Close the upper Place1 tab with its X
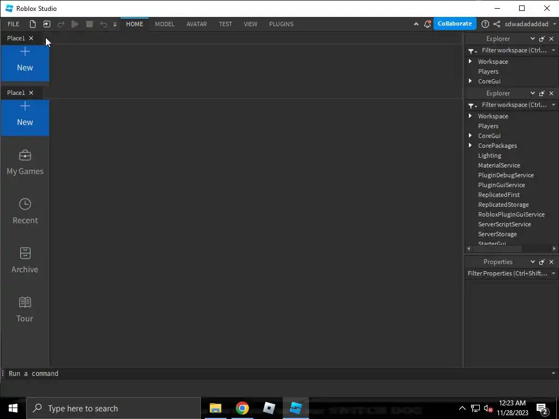559x419 pixels. coord(31,38)
